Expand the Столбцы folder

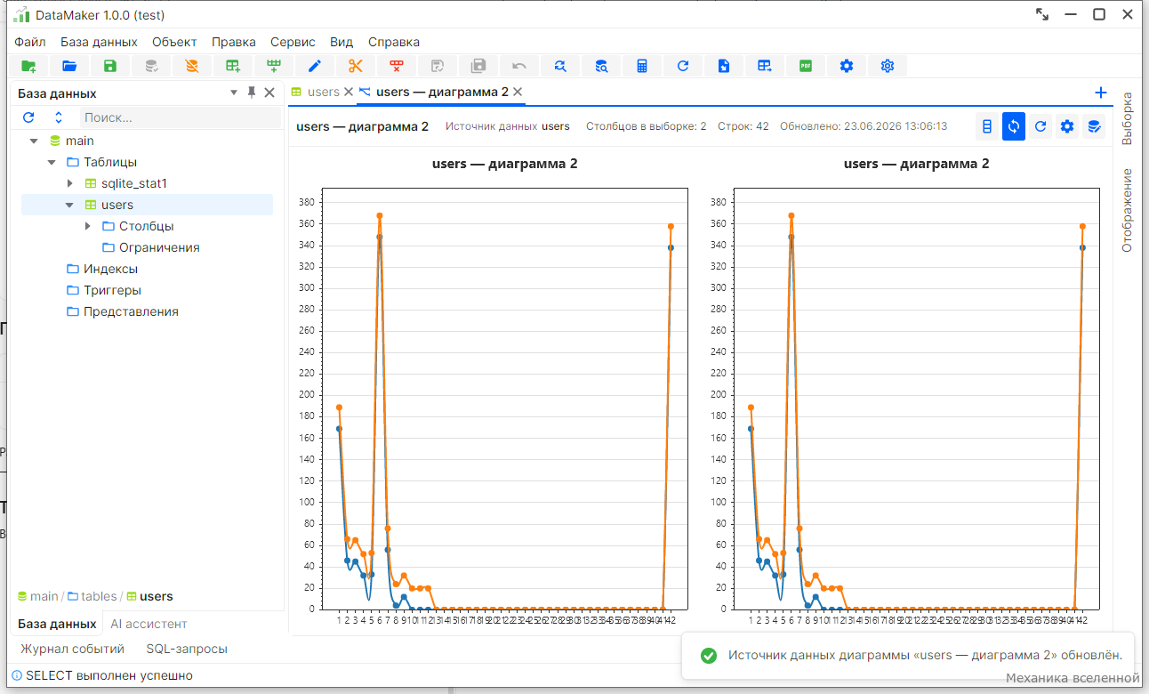click(88, 226)
